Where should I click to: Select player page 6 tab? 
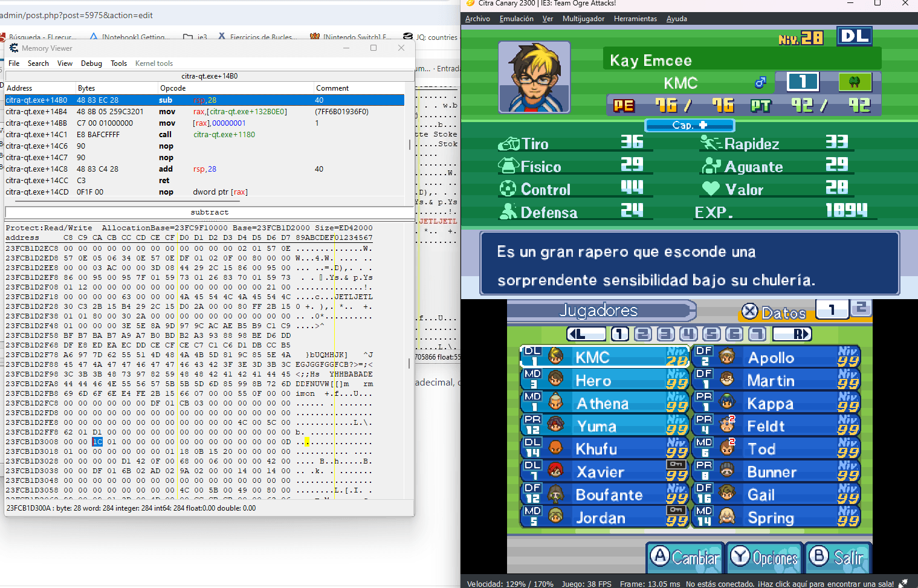click(735, 334)
